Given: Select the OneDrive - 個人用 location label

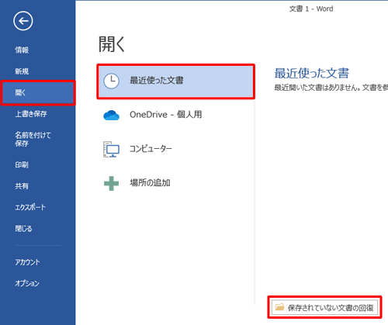Looking at the screenshot, I should (x=166, y=115).
